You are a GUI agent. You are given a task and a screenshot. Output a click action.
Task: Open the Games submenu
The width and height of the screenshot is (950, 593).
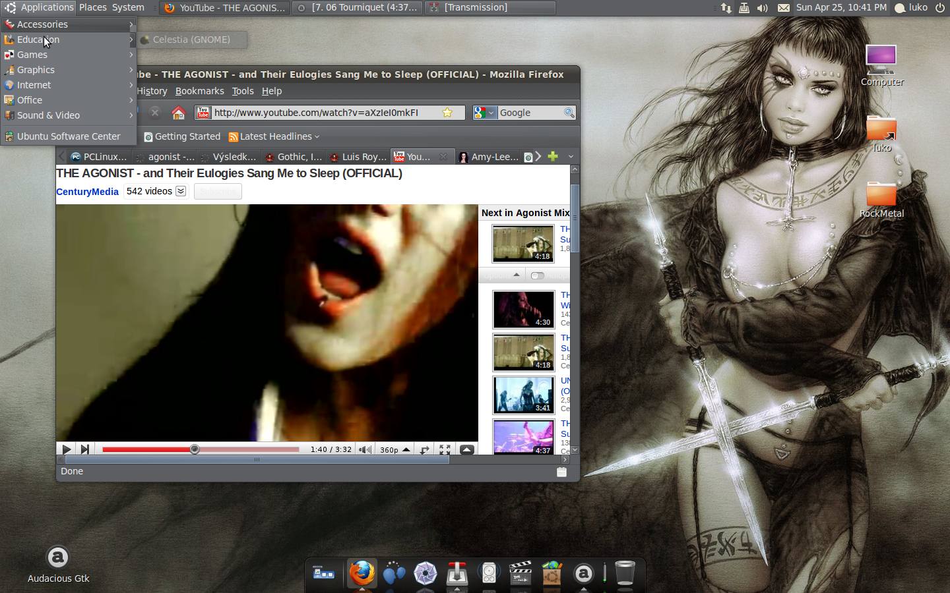tap(69, 55)
